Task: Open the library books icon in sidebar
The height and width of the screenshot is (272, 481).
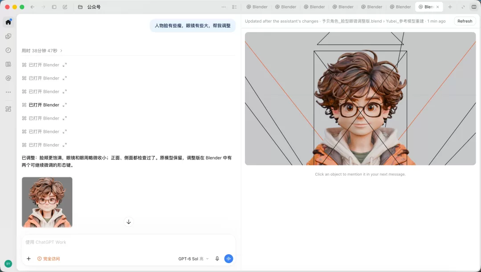Action: tap(8, 64)
